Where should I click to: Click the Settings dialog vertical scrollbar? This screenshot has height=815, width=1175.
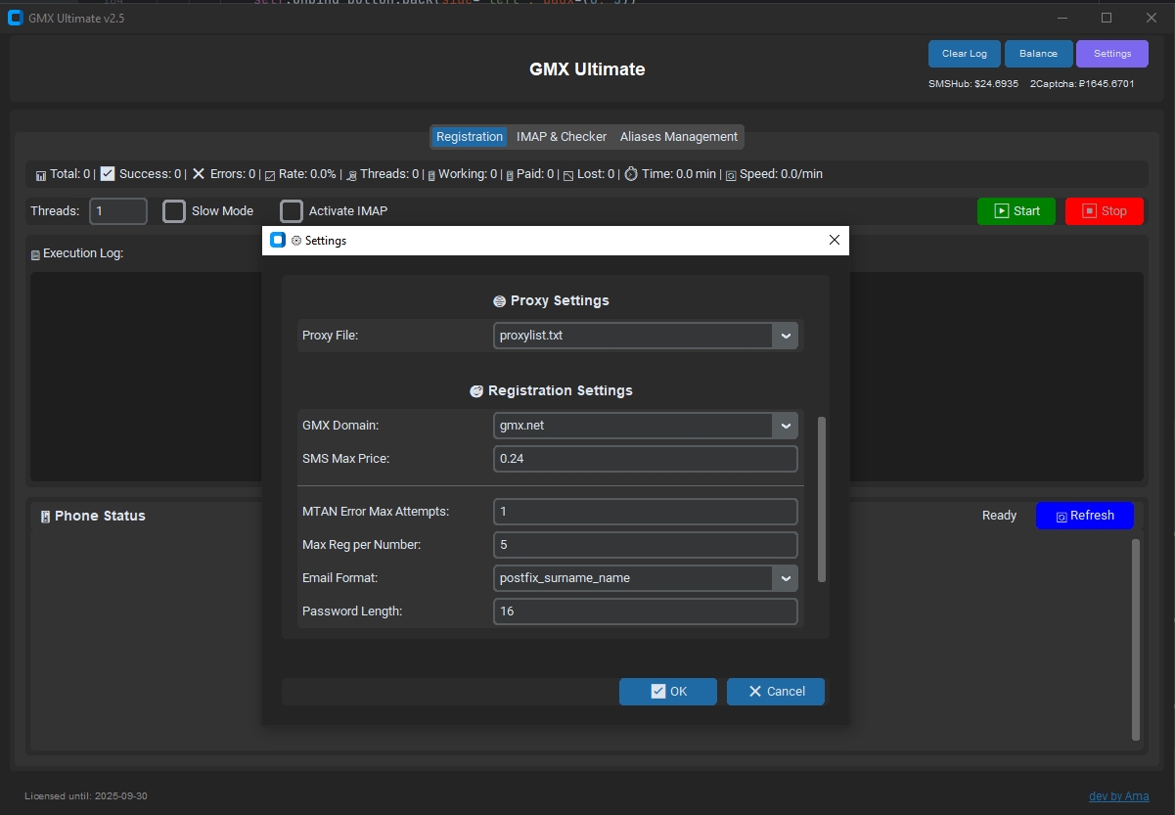[822, 499]
